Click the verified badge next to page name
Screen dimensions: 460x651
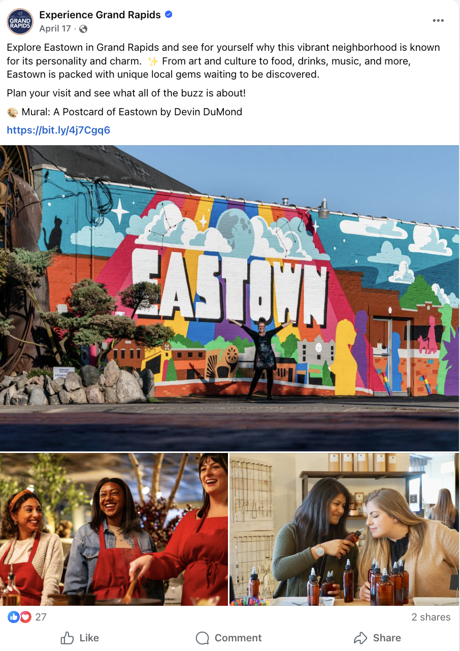[169, 15]
